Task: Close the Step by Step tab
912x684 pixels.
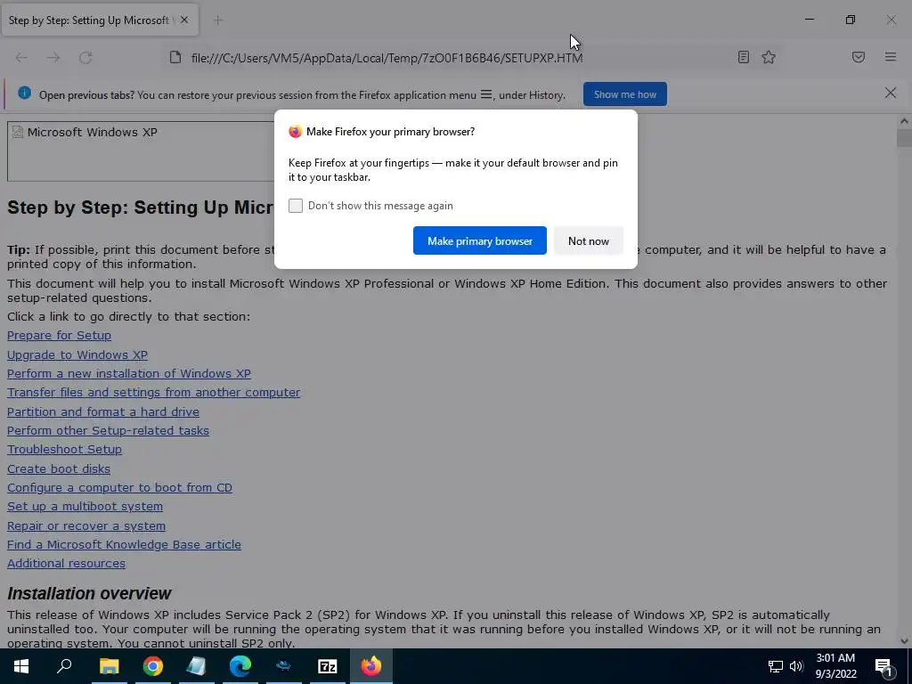Action: click(184, 20)
